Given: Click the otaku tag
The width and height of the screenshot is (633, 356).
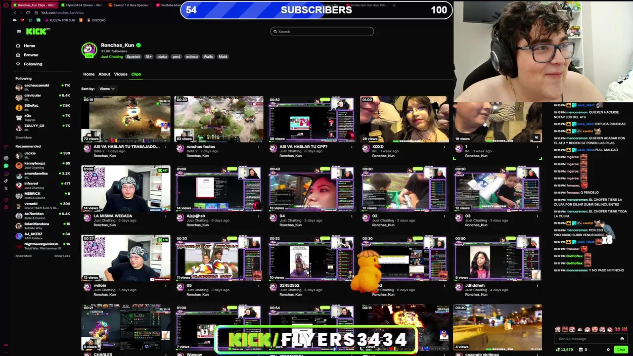Looking at the screenshot, I should (x=162, y=57).
